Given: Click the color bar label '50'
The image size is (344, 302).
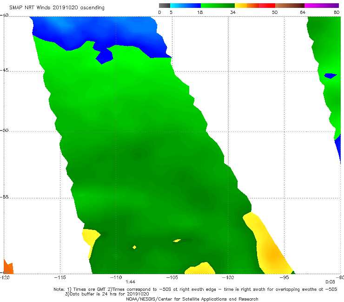Looking at the screenshot, I should (x=275, y=12).
